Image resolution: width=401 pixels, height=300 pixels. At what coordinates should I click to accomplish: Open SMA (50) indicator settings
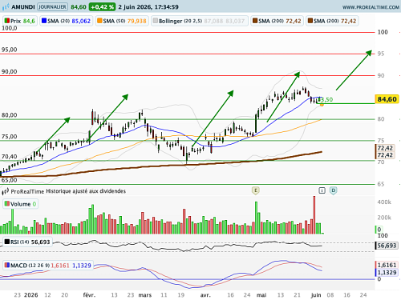(122, 21)
